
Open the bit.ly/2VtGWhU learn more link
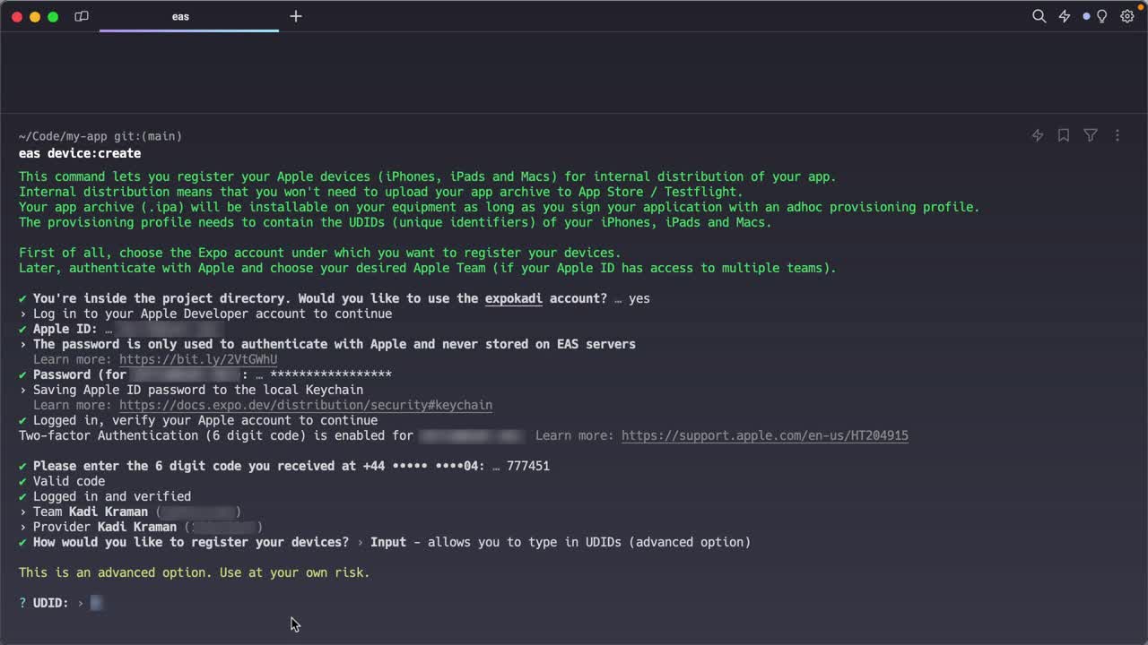coord(198,359)
